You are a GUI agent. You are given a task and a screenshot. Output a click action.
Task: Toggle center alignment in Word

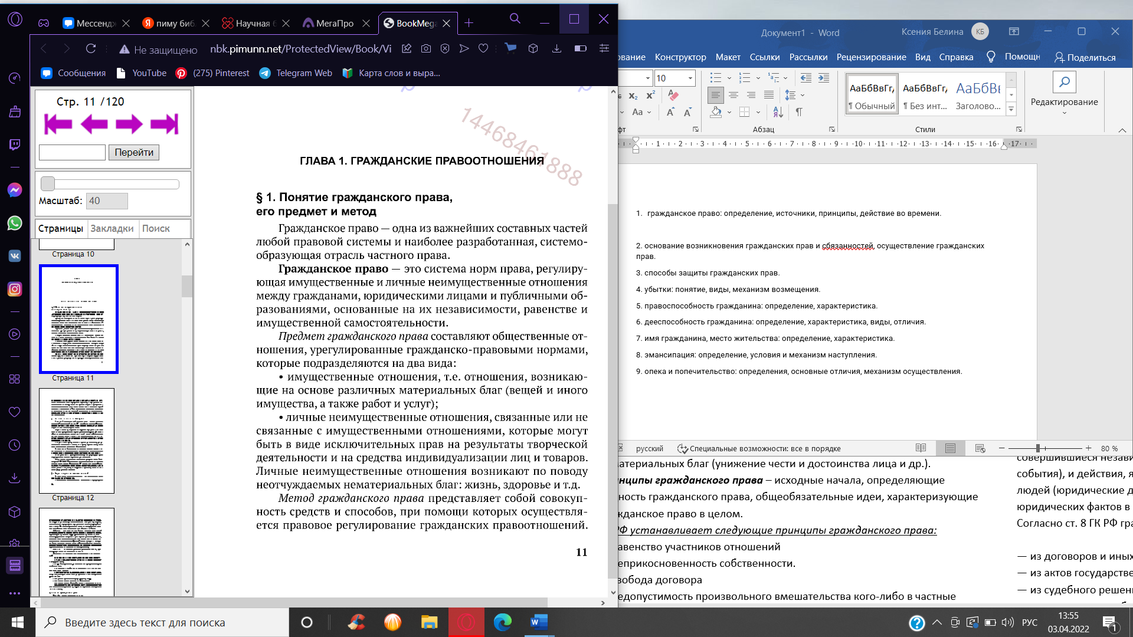point(733,95)
